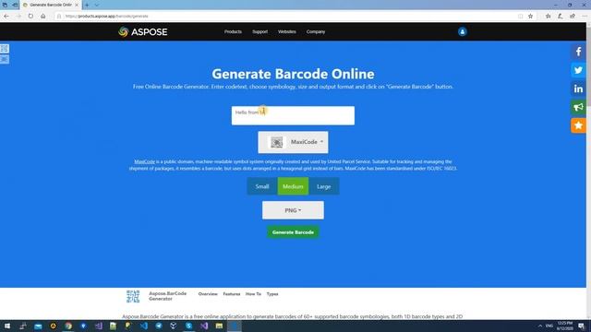Close the Generate Barcode Online tab

pos(77,5)
